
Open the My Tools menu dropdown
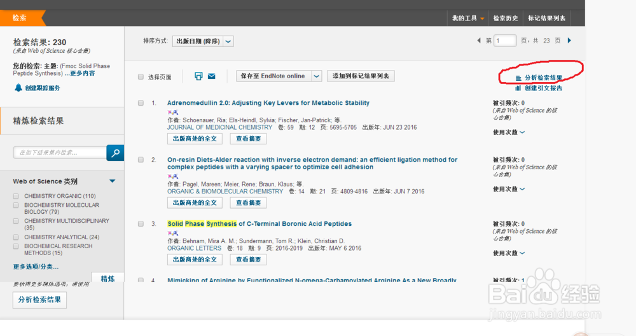[x=468, y=18]
